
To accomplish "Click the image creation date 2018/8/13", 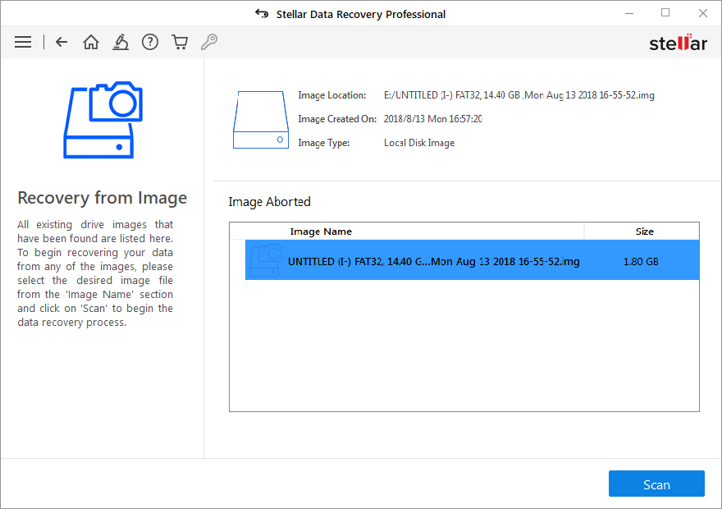I will (x=433, y=119).
